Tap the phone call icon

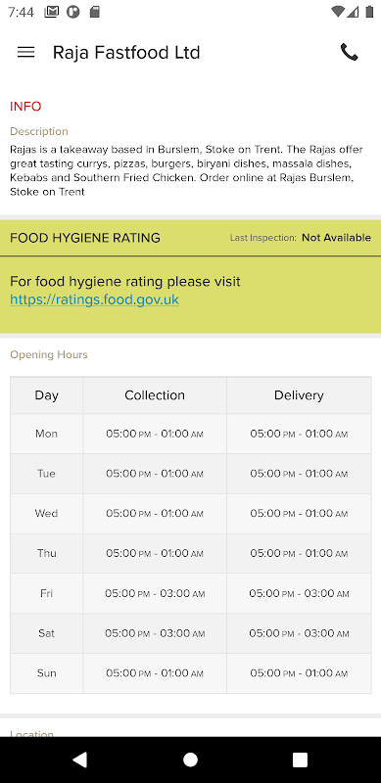(349, 52)
